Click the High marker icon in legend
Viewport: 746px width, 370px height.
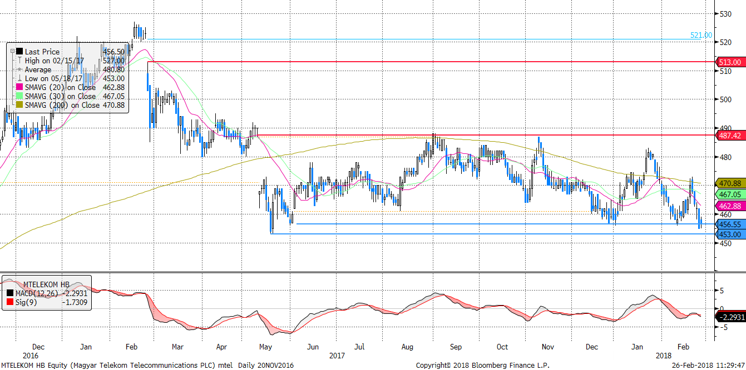[x=19, y=61]
